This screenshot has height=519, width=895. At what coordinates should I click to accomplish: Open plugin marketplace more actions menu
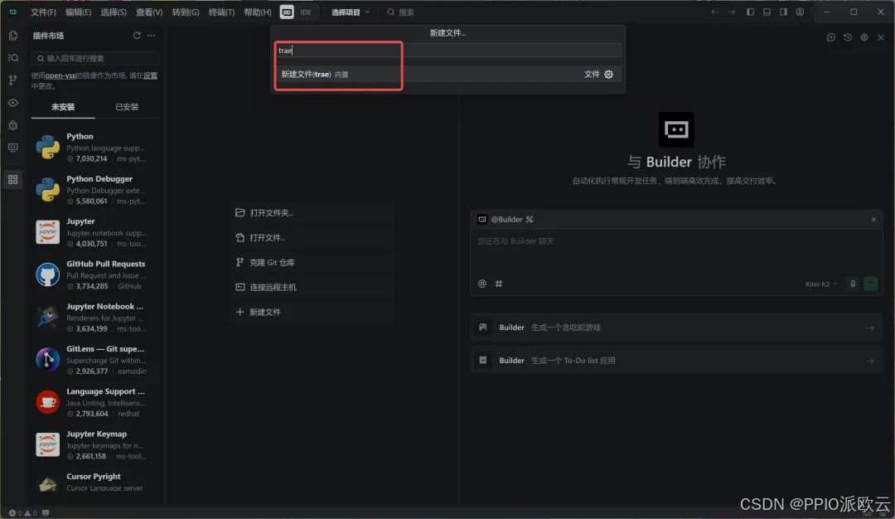[x=152, y=36]
